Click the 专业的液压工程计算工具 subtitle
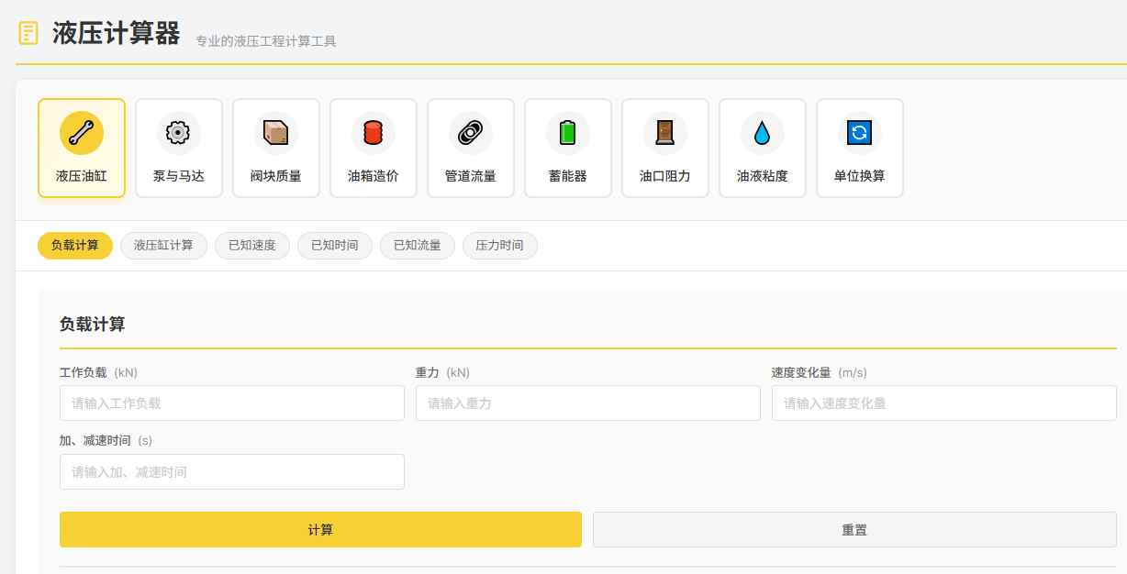The width and height of the screenshot is (1127, 574). [x=266, y=41]
